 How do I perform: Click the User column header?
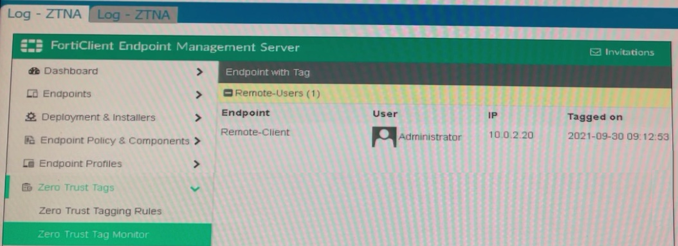[x=385, y=114]
